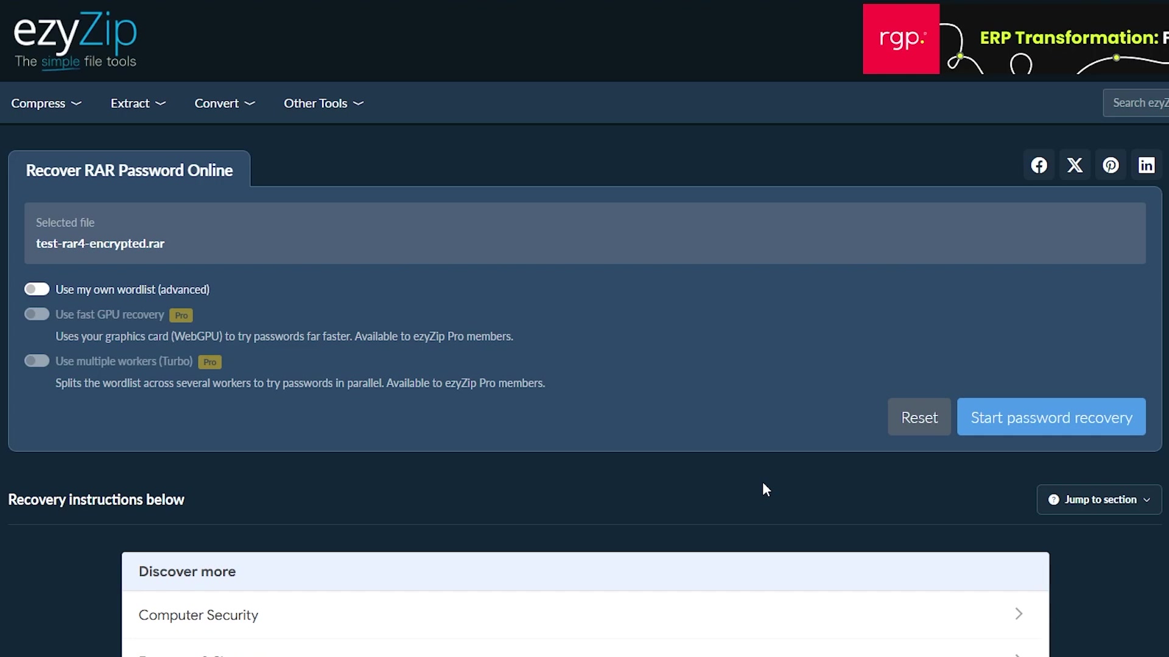Click Recovery instructions below heading
Screen dimensions: 1169x657
coord(96,499)
